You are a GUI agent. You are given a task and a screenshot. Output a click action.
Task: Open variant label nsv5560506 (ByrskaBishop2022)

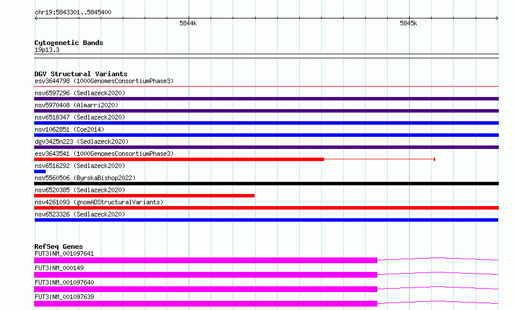point(85,178)
